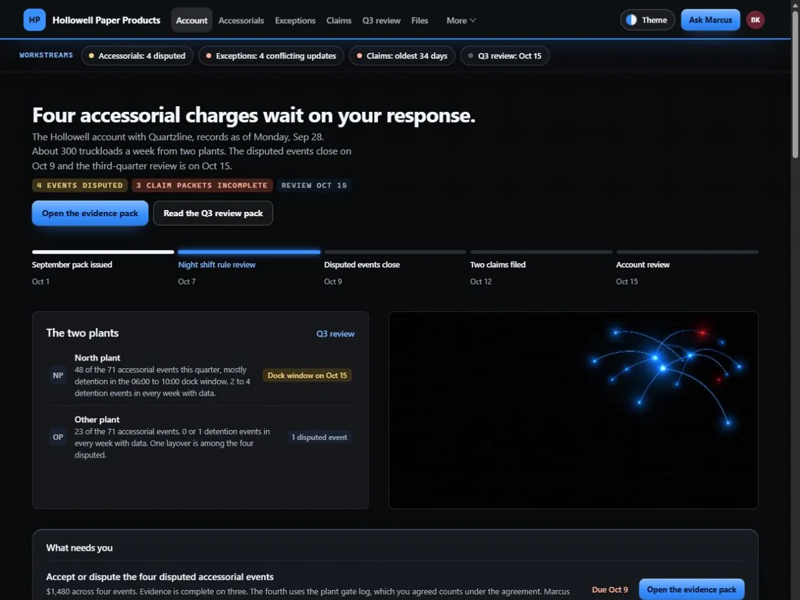Open the Q3 review: Oct 15 chip
Image resolution: width=800 pixels, height=600 pixels.
coord(505,55)
